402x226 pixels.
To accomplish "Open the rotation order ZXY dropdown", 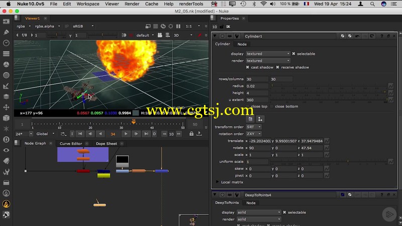I will pyautogui.click(x=253, y=134).
